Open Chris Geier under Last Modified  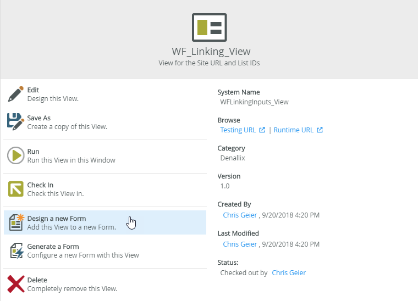click(x=240, y=244)
